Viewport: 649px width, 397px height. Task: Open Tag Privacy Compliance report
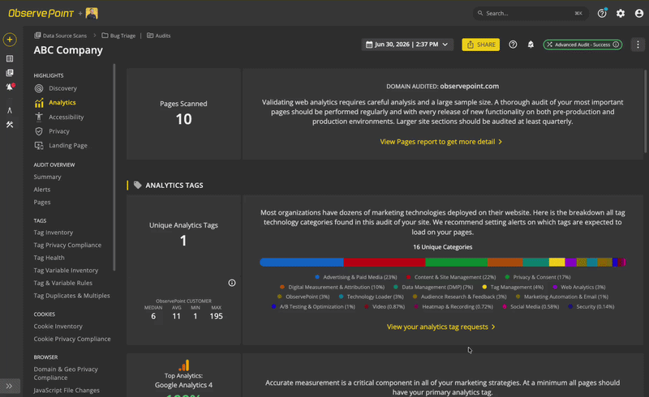click(67, 245)
